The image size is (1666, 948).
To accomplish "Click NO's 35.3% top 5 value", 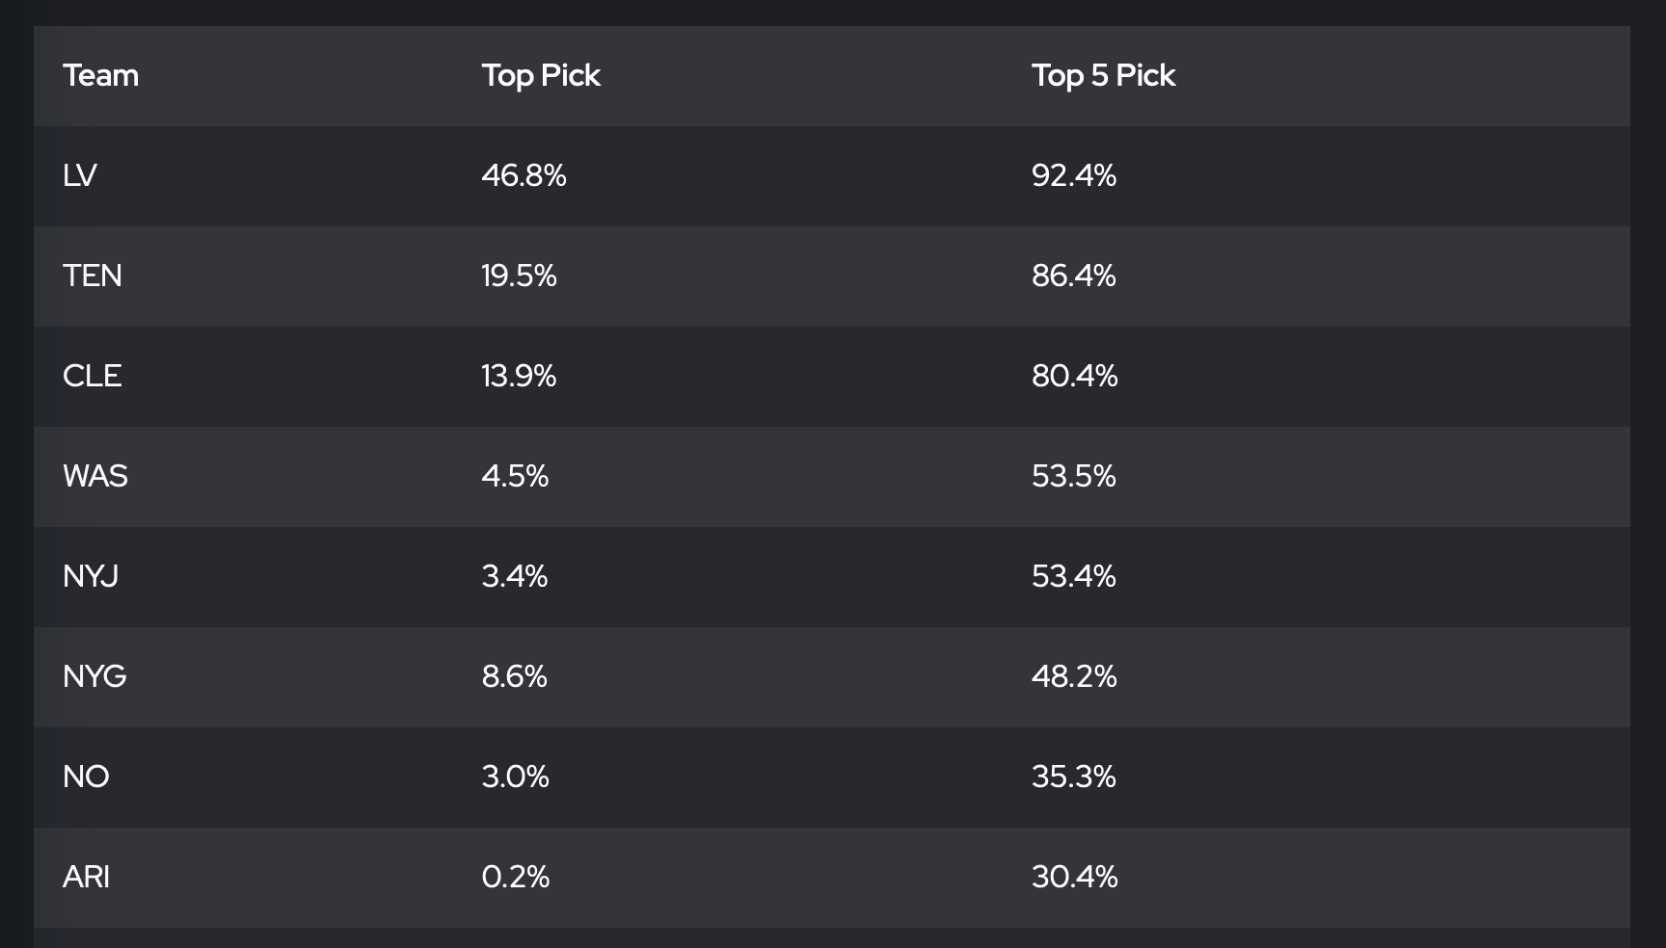I will [x=1074, y=777].
